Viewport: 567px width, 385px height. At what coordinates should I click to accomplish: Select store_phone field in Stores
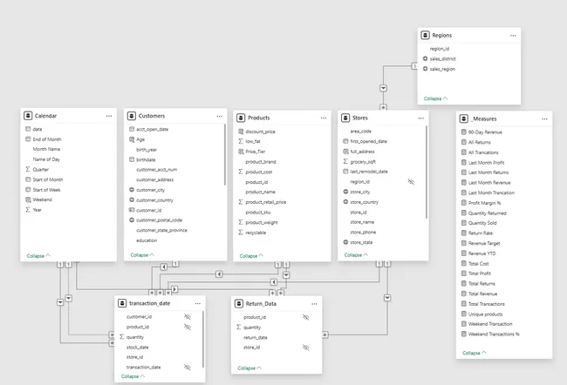pos(363,233)
